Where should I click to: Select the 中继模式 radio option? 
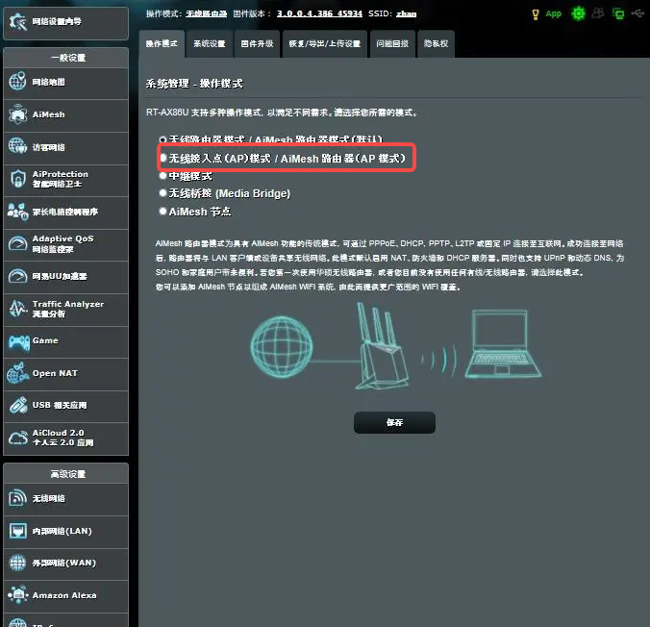(x=163, y=176)
